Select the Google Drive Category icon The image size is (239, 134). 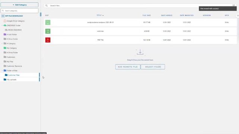click(5, 21)
